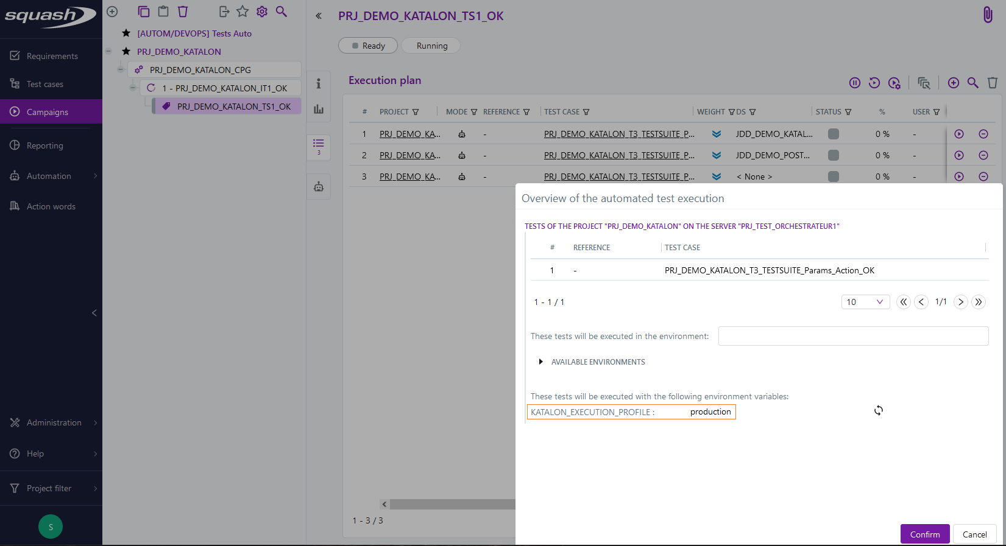Collapse the PRJ_DEMO_KATALON project tree node
The image size is (1006, 546).
[x=108, y=52]
